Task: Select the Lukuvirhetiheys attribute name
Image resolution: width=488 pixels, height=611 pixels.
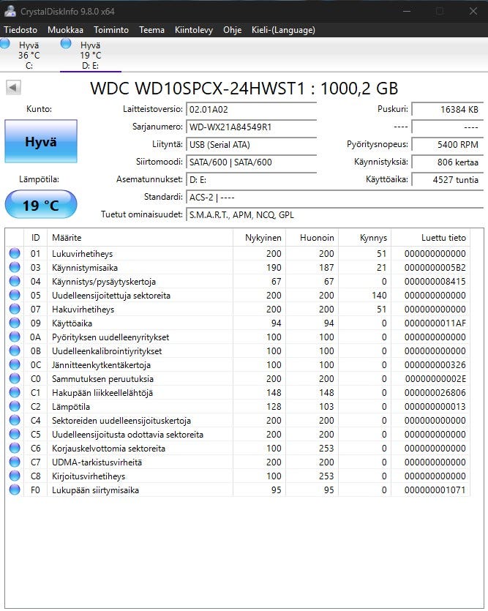Action: (82, 254)
